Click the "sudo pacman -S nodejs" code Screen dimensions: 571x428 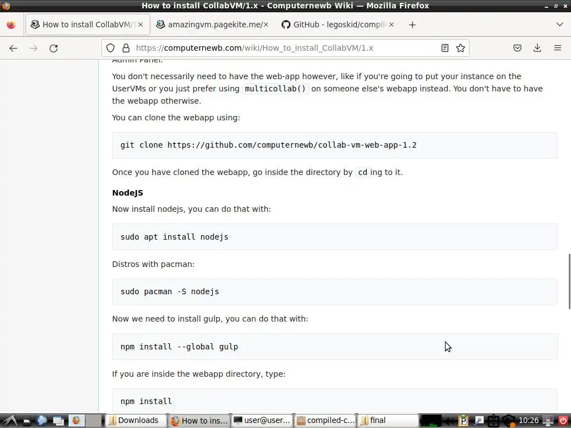pos(170,291)
